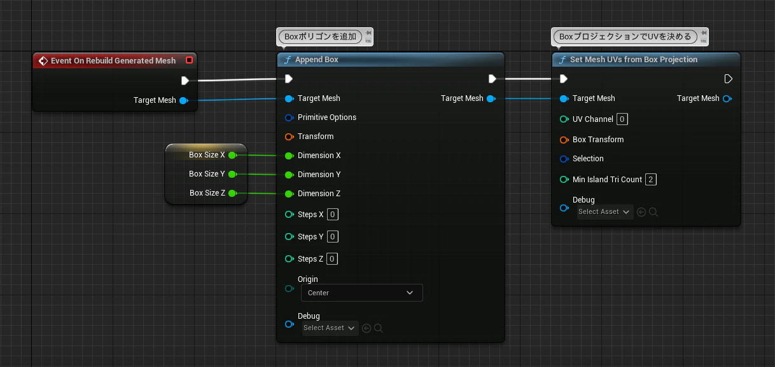Click Append Box execution input pin
The image size is (775, 367).
[289, 79]
